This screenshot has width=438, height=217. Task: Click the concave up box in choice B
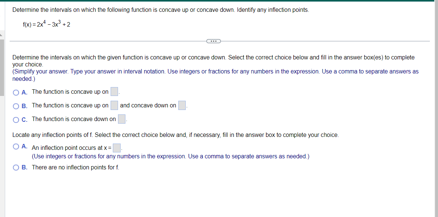pyautogui.click(x=114, y=105)
